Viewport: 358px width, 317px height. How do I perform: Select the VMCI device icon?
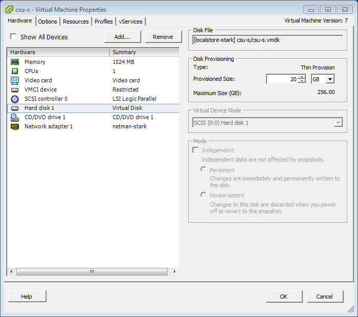coord(15,89)
